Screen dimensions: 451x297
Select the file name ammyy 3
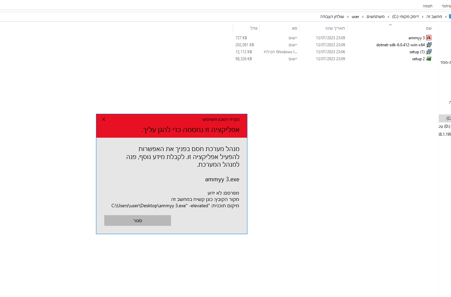(x=416, y=38)
